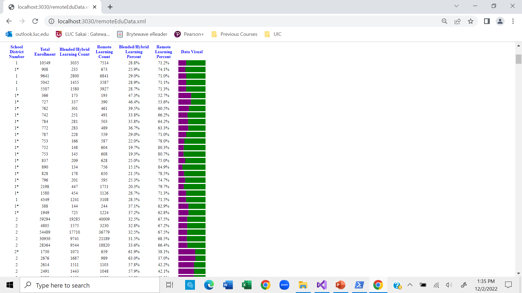Open outlook.luc.edu bookmark
Viewport: 522px width, 293px height.
click(x=27, y=34)
